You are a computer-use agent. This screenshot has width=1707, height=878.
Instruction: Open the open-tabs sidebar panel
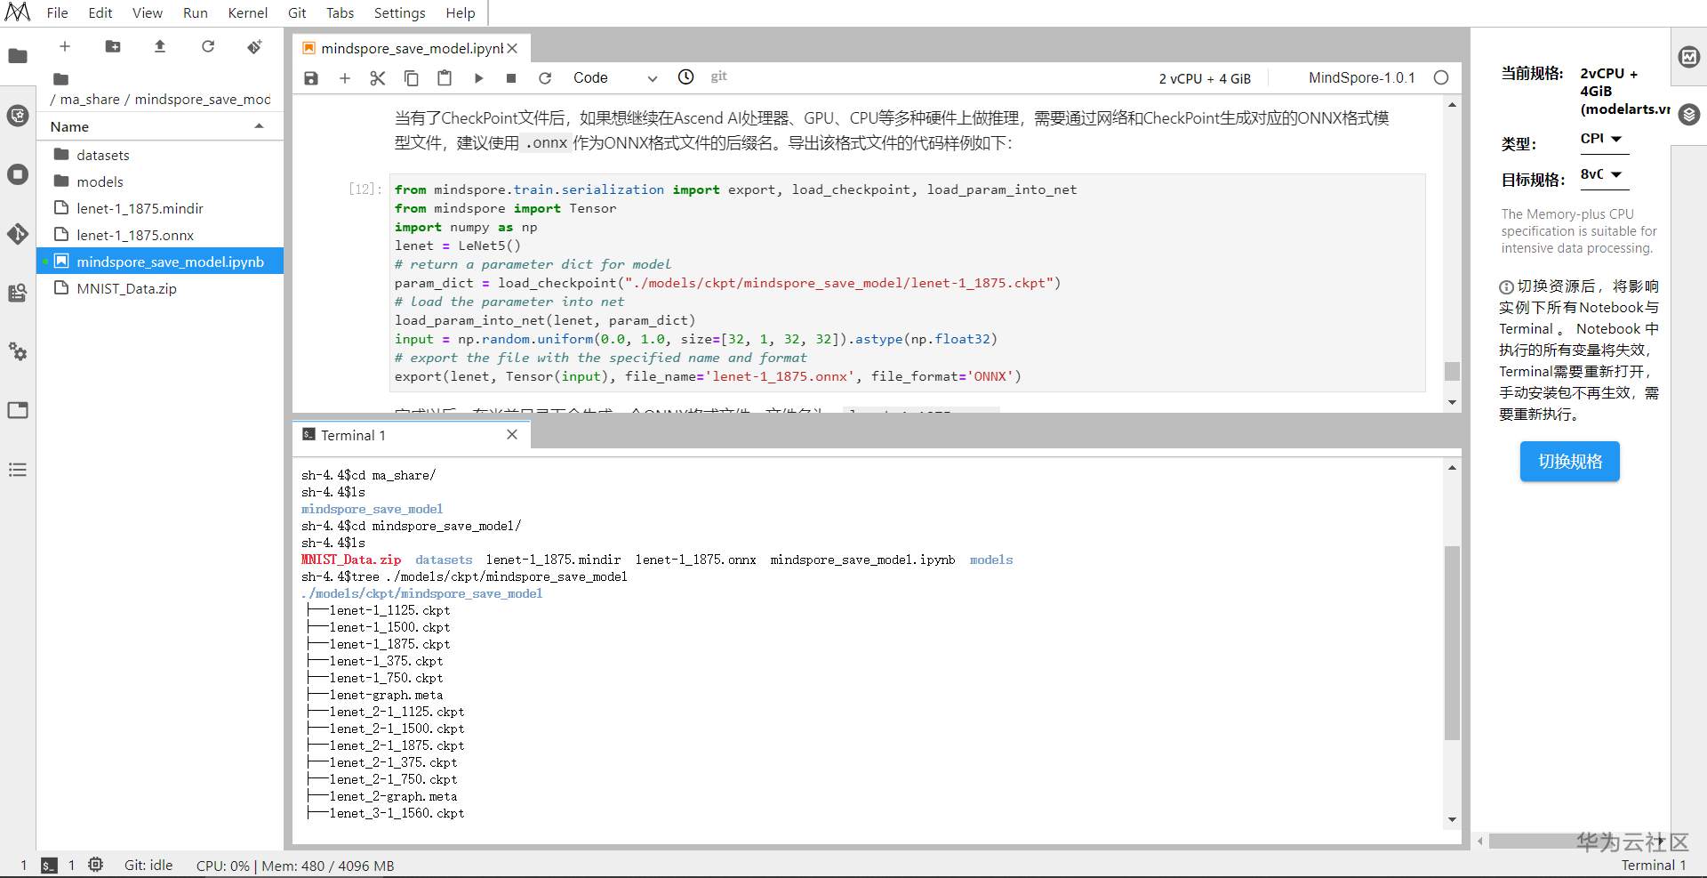coord(18,410)
